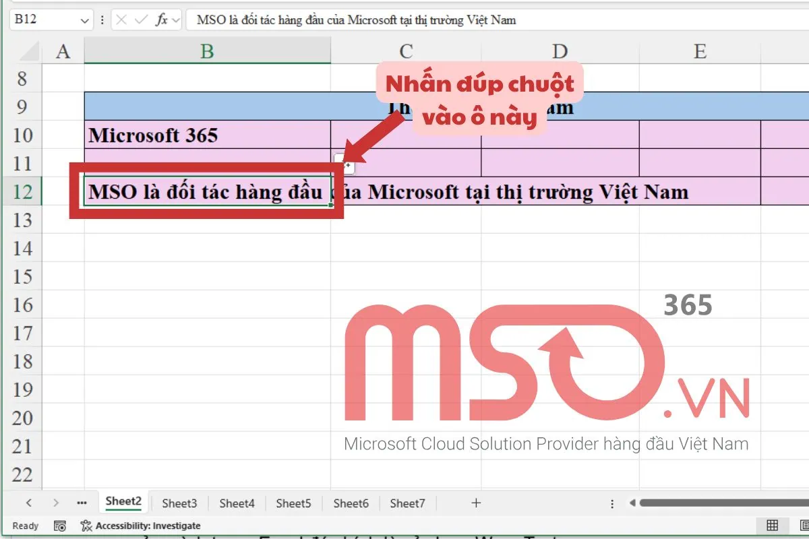Click cell D10 in the pink table

click(560, 135)
